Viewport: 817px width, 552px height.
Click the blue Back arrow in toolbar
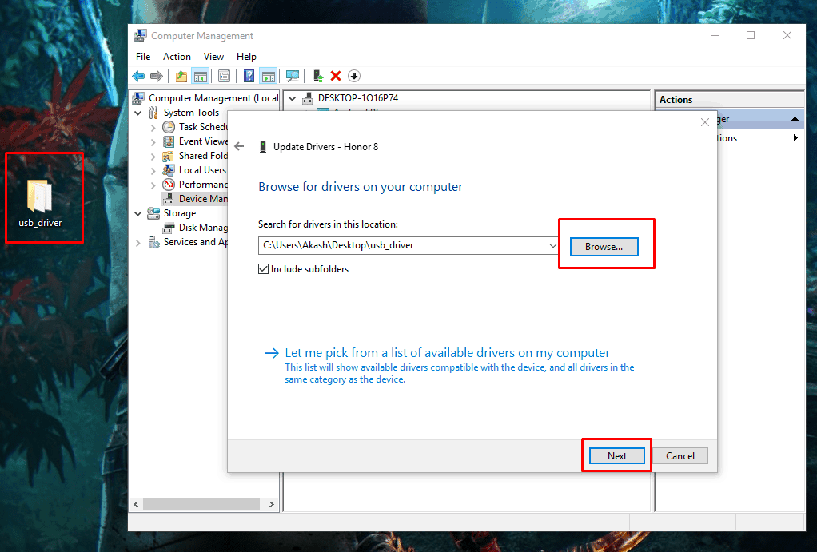pyautogui.click(x=138, y=76)
